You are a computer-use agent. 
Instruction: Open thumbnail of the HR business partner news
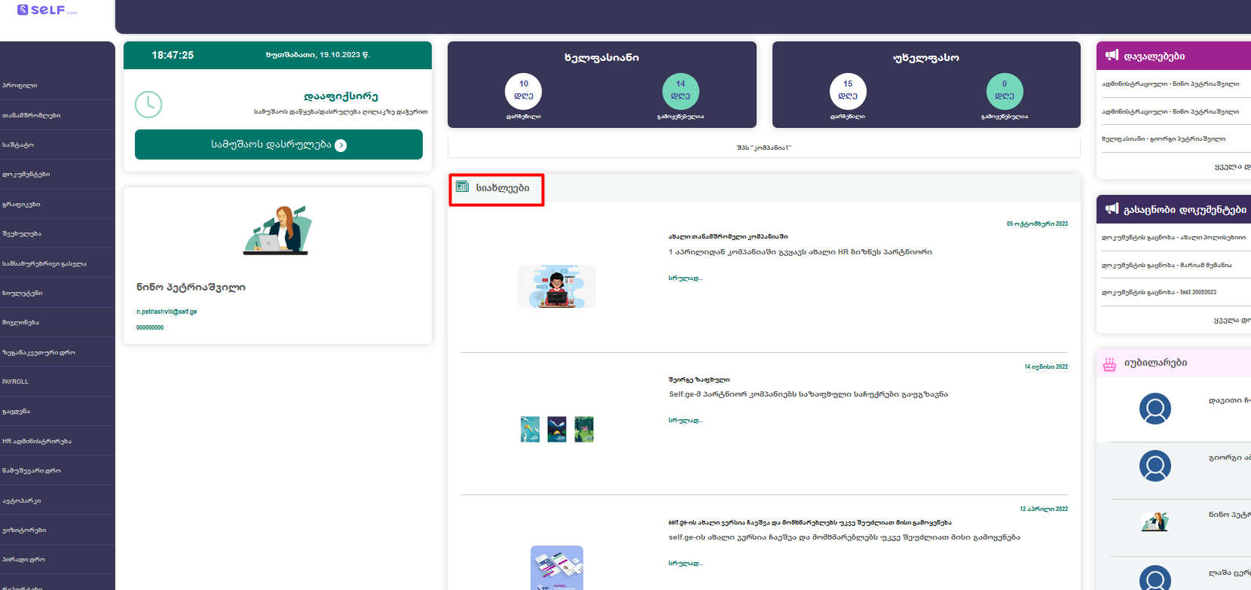(x=557, y=286)
